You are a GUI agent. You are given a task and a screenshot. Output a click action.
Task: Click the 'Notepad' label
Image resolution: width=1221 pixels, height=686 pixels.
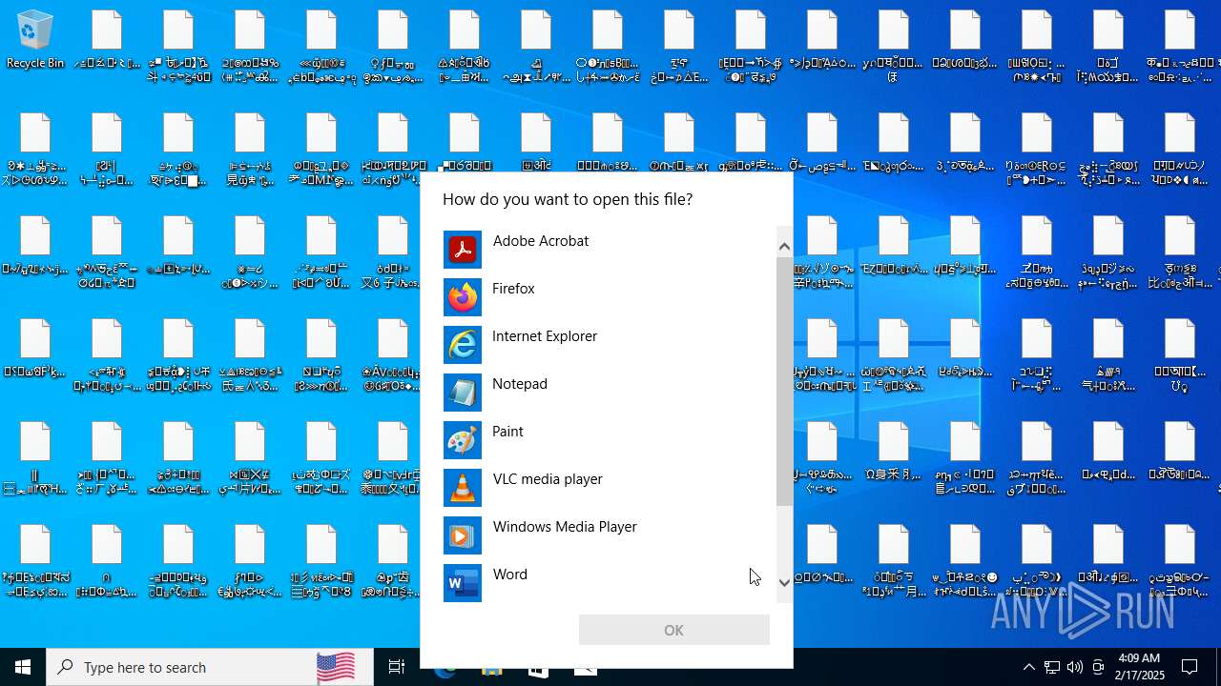[x=520, y=384]
